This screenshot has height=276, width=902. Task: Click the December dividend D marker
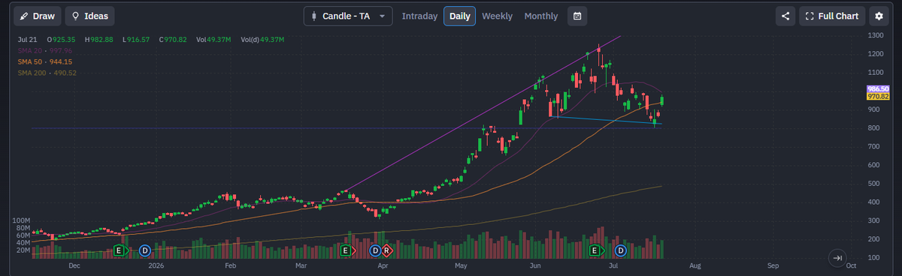(144, 250)
